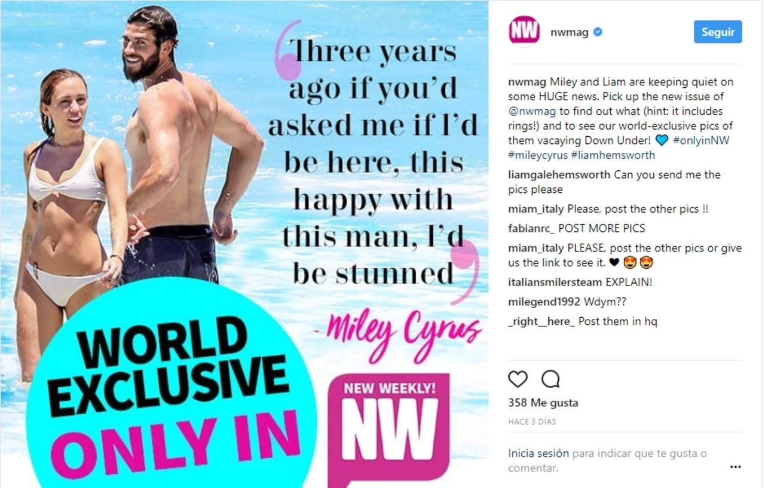Open the three-dot more options menu

click(735, 467)
